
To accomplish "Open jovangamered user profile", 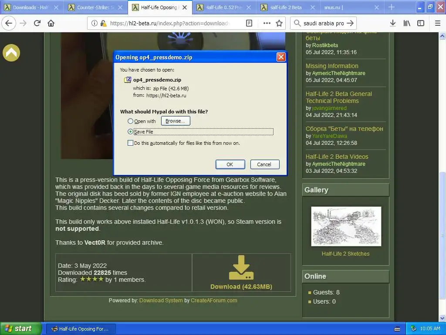I will click(329, 108).
